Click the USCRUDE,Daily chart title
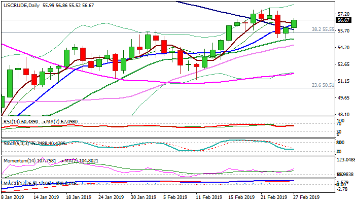 (20, 5)
